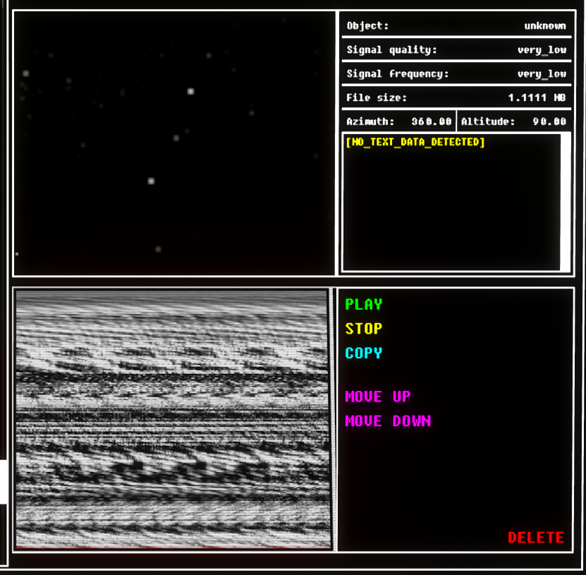The image size is (586, 575).
Task: Click the brightest star in the sky view
Action: point(190,91)
